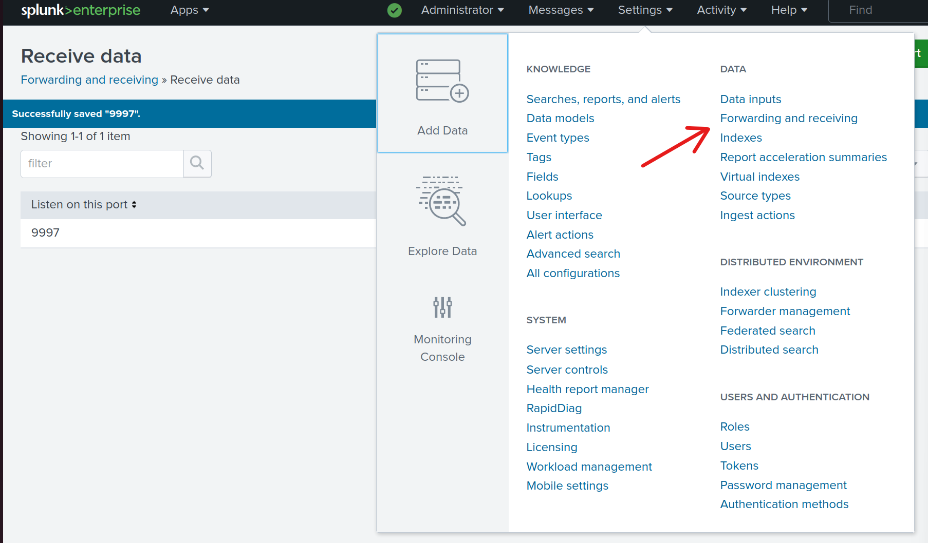The width and height of the screenshot is (928, 543).
Task: Click the Add Data icon
Action: pos(442,81)
